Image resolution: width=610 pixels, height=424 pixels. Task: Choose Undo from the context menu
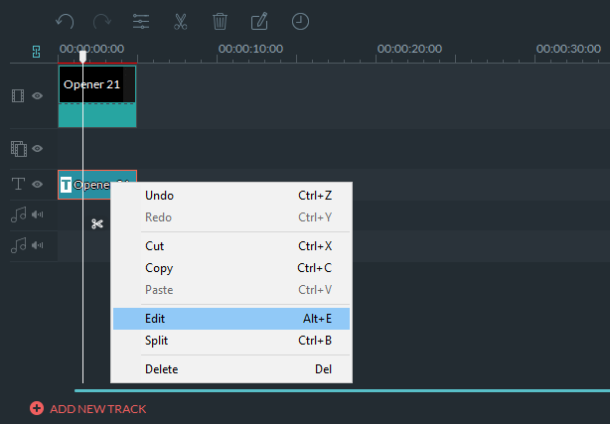pyautogui.click(x=231, y=196)
